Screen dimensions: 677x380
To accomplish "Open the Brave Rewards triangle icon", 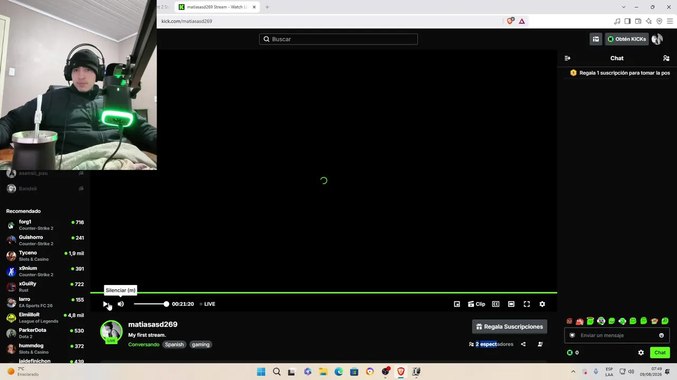I will [x=522, y=21].
